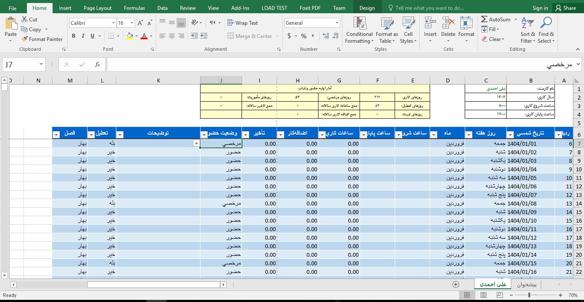Open the font size dropdown
The height and width of the screenshot is (302, 584).
(x=132, y=23)
